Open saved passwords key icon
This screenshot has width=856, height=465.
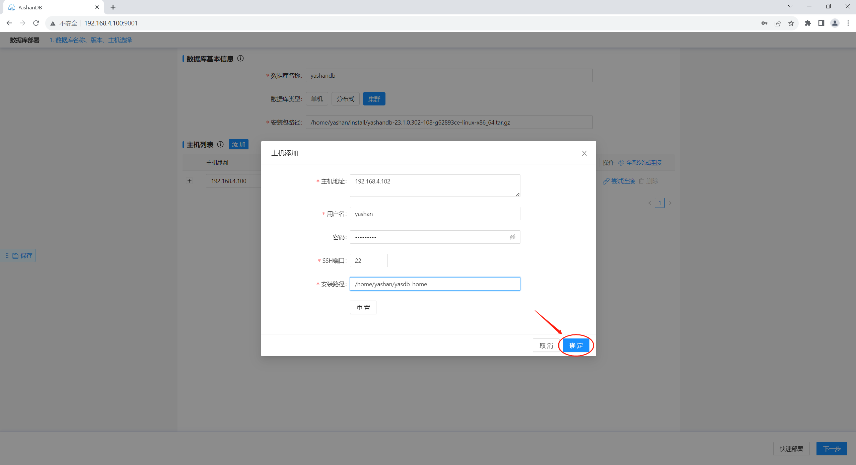[x=764, y=23]
